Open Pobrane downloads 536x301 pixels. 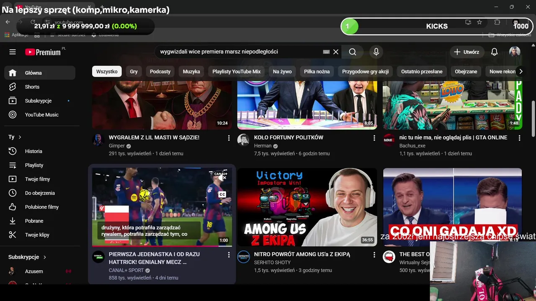(x=40, y=221)
